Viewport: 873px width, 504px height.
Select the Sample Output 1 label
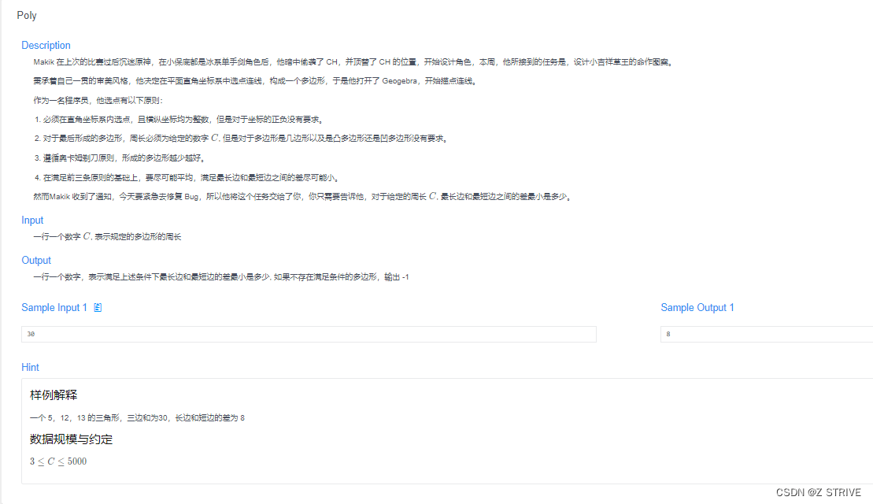click(x=697, y=307)
